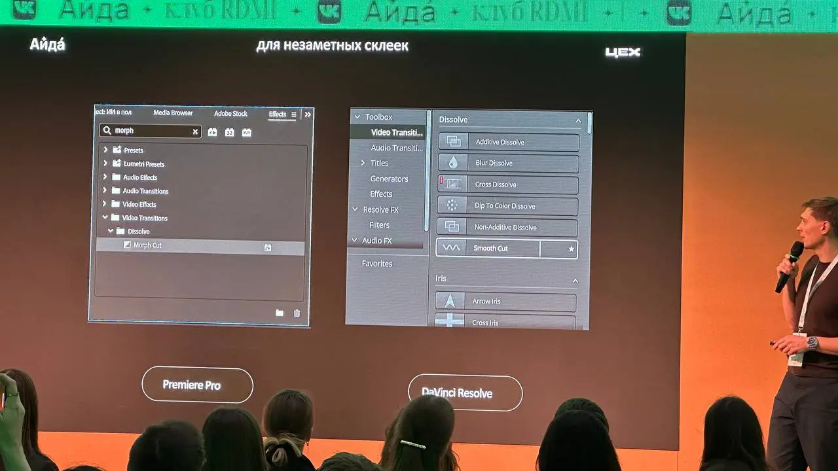The height and width of the screenshot is (471, 838).
Task: Click the New Custom Bin folder icon
Action: tap(280, 313)
